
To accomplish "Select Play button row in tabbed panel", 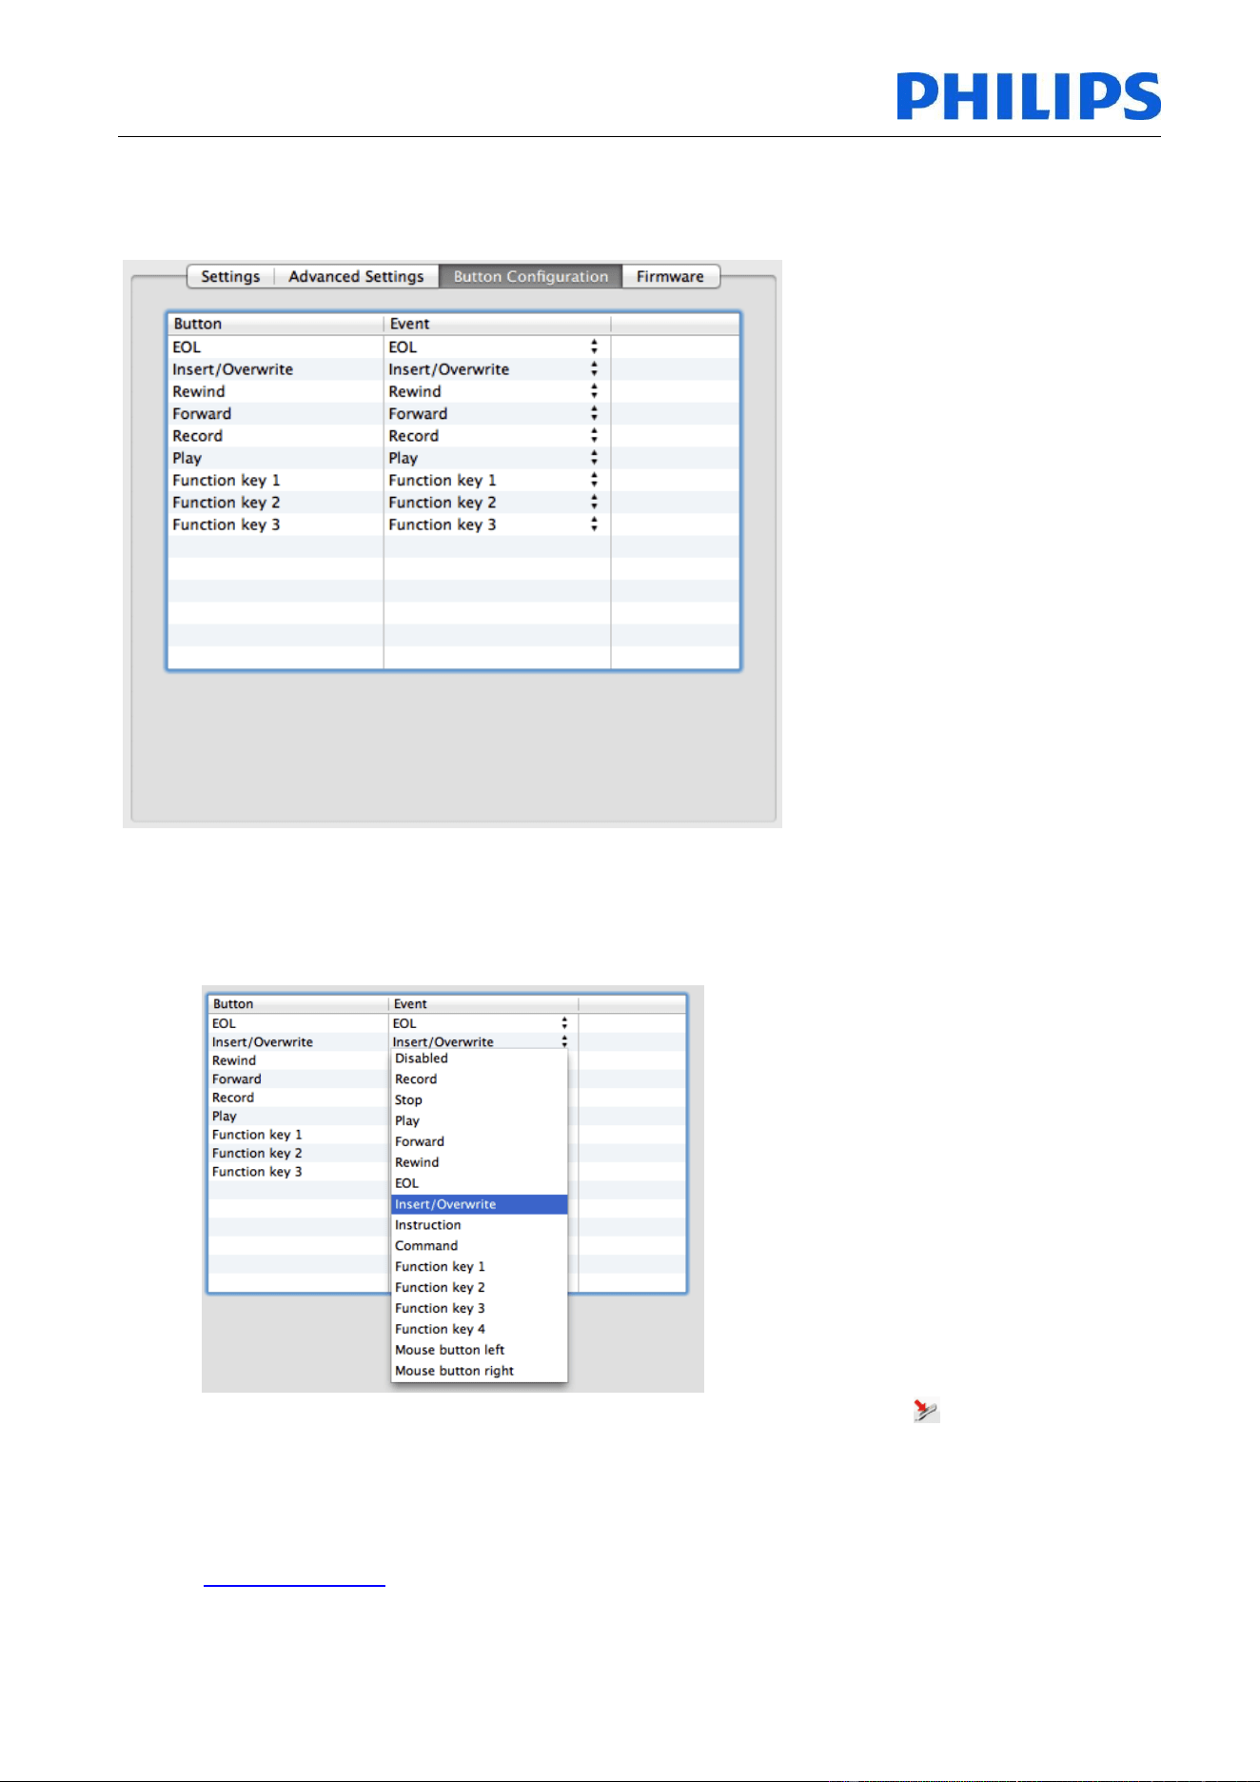I will (x=275, y=458).
